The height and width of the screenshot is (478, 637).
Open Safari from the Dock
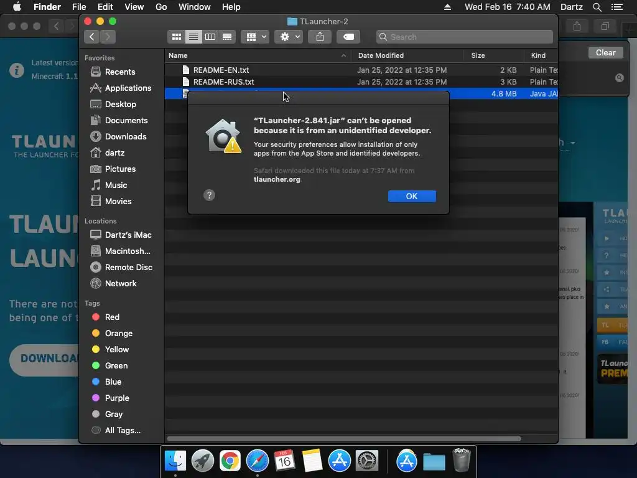point(257,461)
